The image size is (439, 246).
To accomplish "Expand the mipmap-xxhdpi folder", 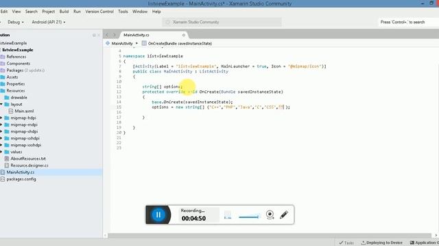I will click(1, 138).
